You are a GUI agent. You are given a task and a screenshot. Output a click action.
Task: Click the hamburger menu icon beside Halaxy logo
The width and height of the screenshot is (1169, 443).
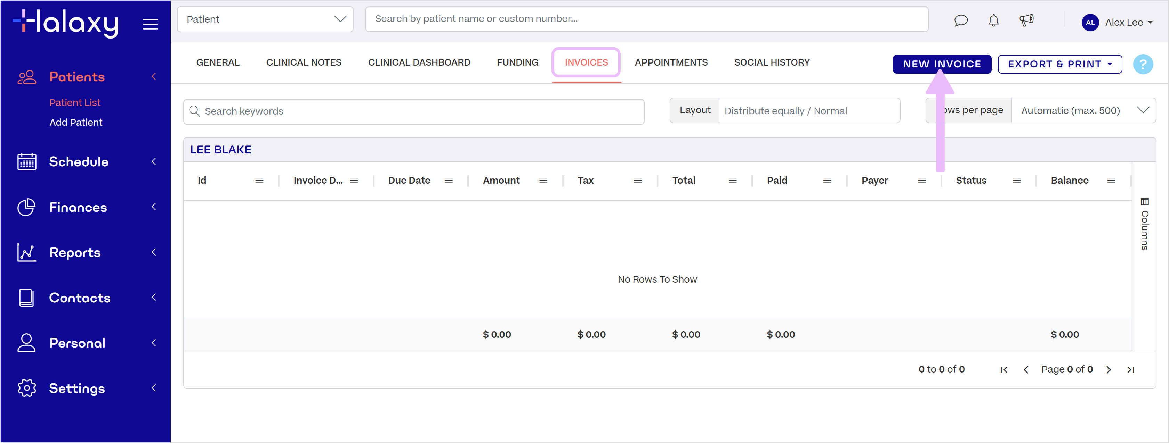click(x=150, y=24)
